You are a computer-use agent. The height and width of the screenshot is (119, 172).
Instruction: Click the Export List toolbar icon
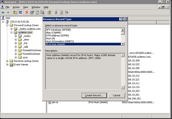pos(42,13)
